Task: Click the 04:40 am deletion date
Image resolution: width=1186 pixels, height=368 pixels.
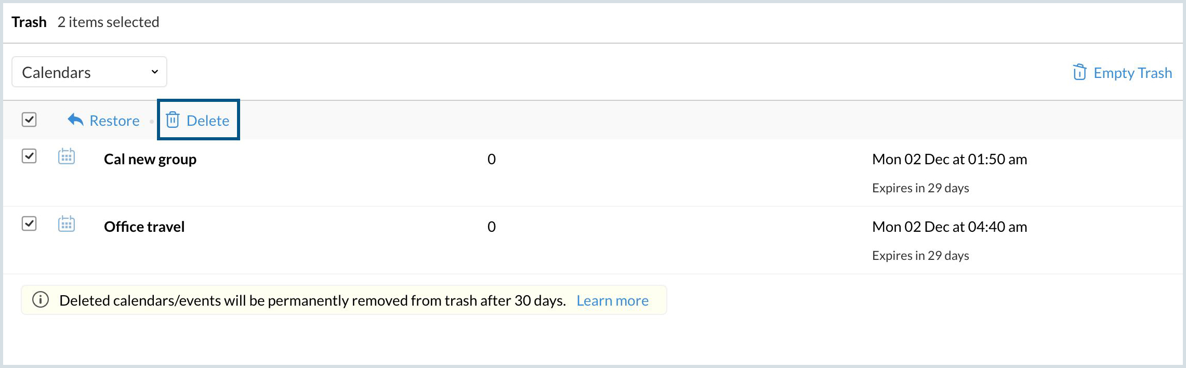Action: tap(949, 227)
